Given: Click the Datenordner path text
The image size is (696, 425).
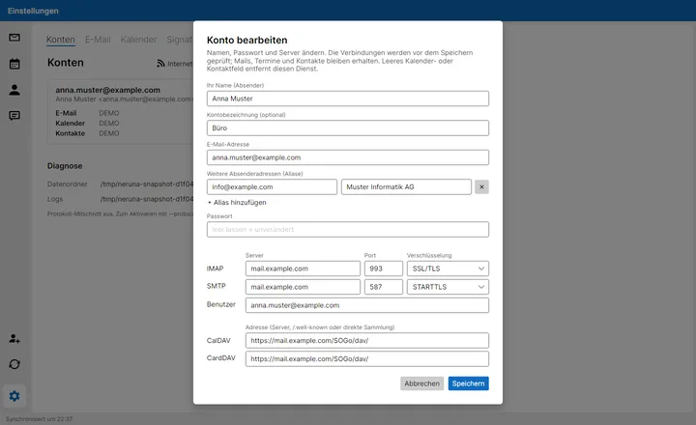Looking at the screenshot, I should tap(147, 184).
